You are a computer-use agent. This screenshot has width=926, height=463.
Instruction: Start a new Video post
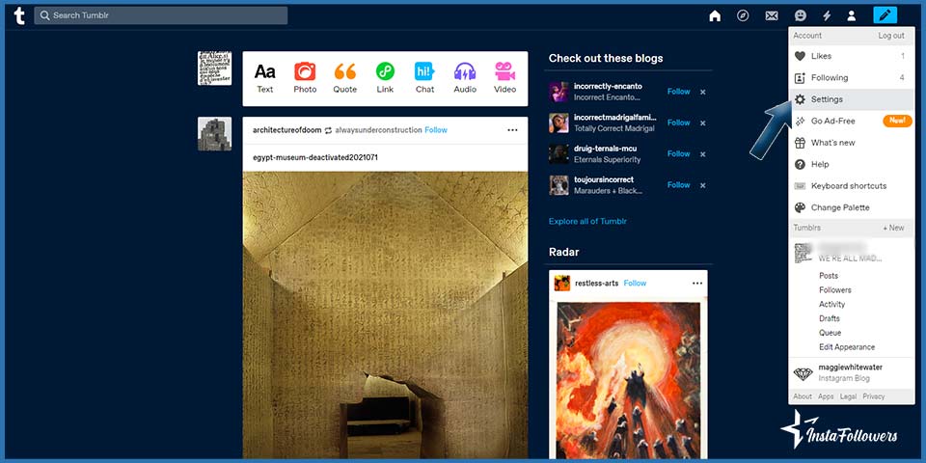click(504, 77)
